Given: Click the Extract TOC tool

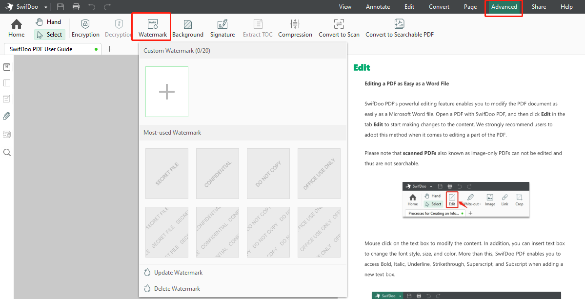Looking at the screenshot, I should [x=258, y=29].
